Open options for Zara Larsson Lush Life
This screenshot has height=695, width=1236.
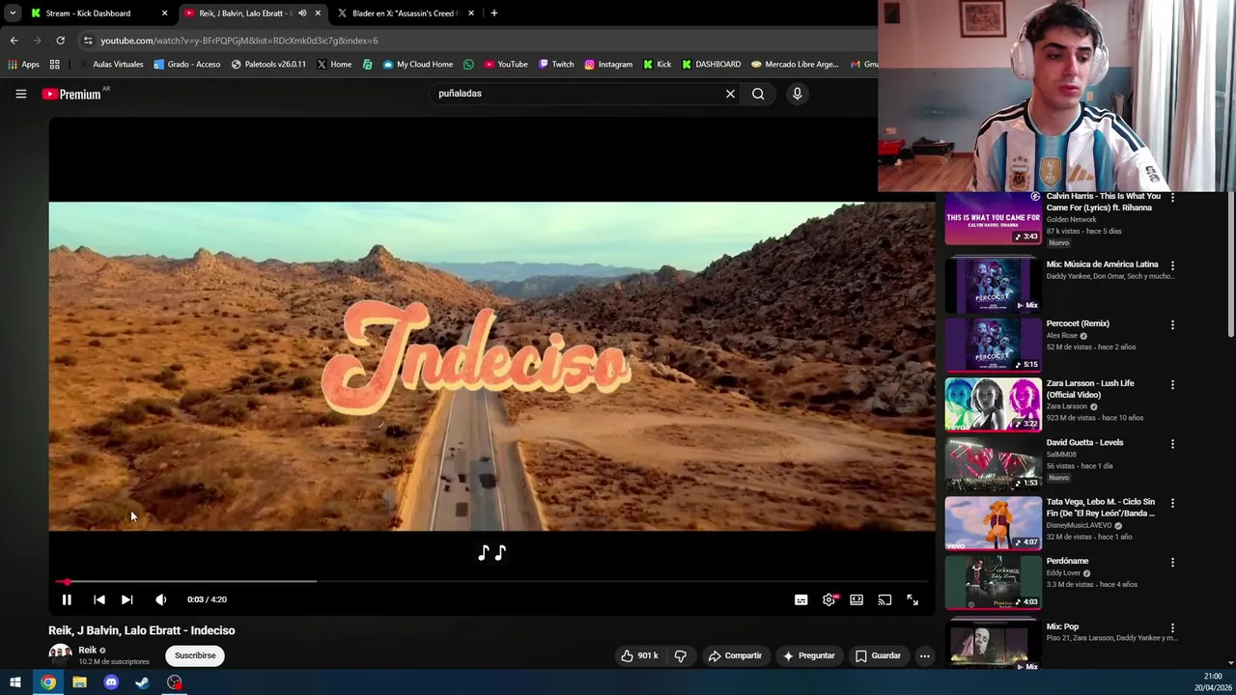click(x=1172, y=384)
